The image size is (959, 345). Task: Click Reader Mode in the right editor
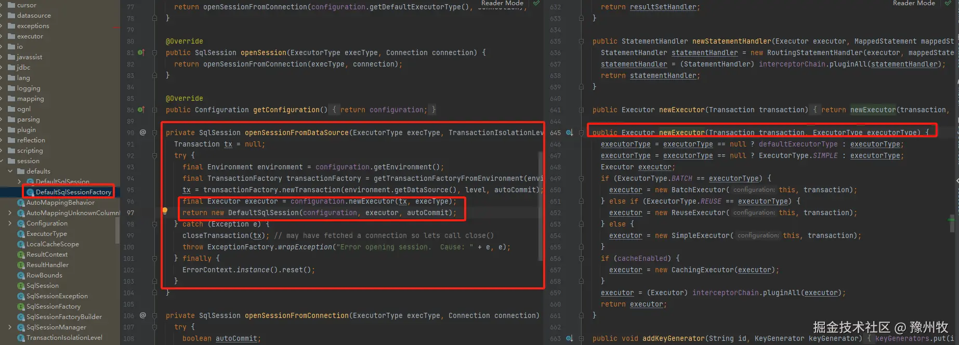(x=914, y=3)
